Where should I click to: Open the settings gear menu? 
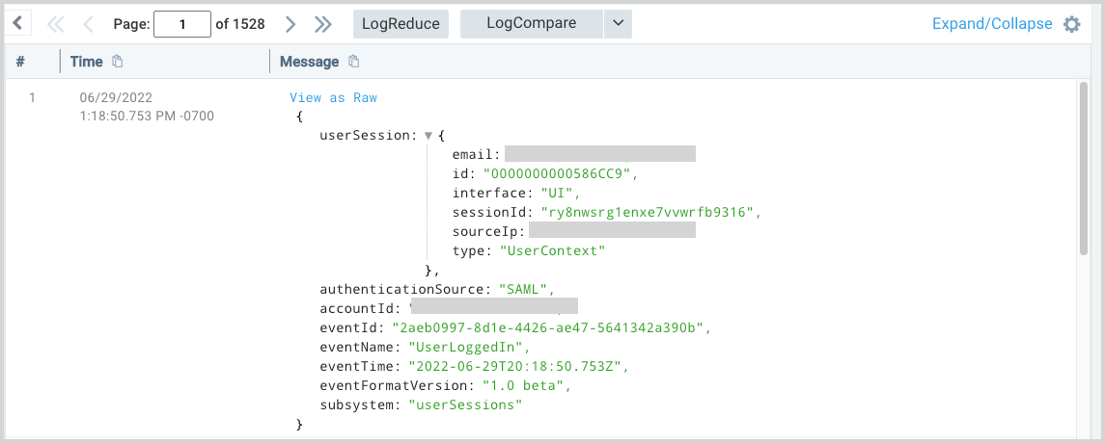pyautogui.click(x=1071, y=24)
